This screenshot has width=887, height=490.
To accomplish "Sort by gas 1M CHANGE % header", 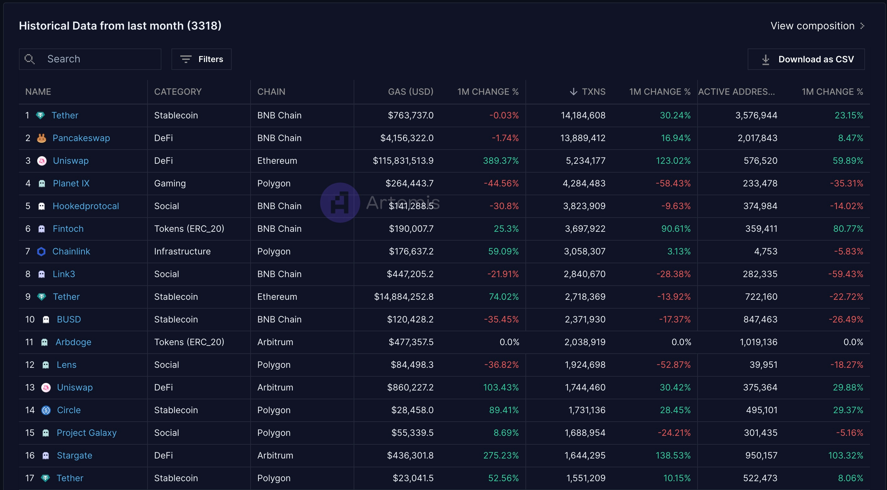I will click(488, 92).
